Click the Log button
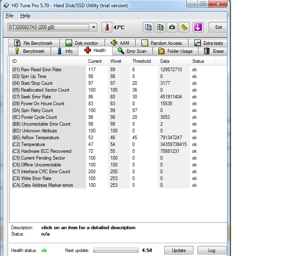Viewport: 307px width, 256px height. (212, 250)
